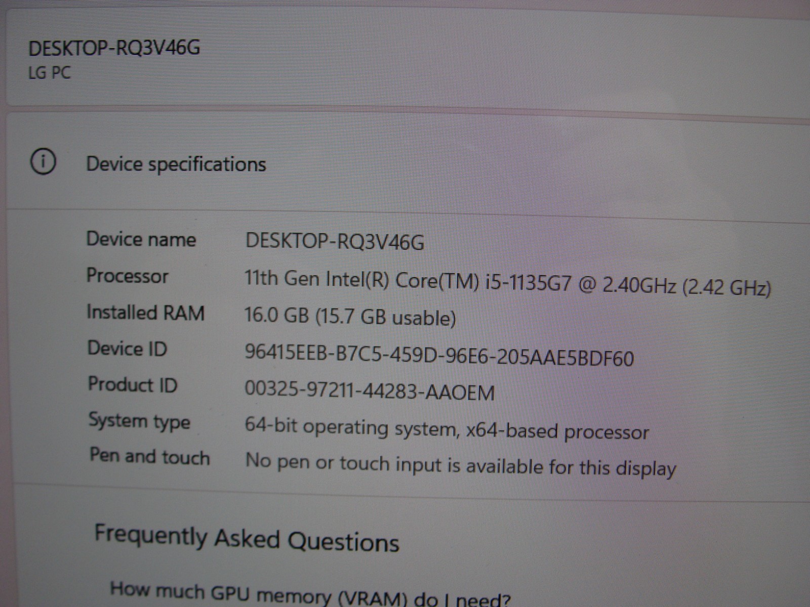Image resolution: width=810 pixels, height=607 pixels.
Task: Select the 16.0 GB (15.7 GB usable) value
Action: coord(350,317)
